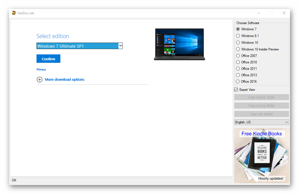Select the Office 2007 radio button
Image resolution: width=299 pixels, height=194 pixels.
click(x=238, y=56)
